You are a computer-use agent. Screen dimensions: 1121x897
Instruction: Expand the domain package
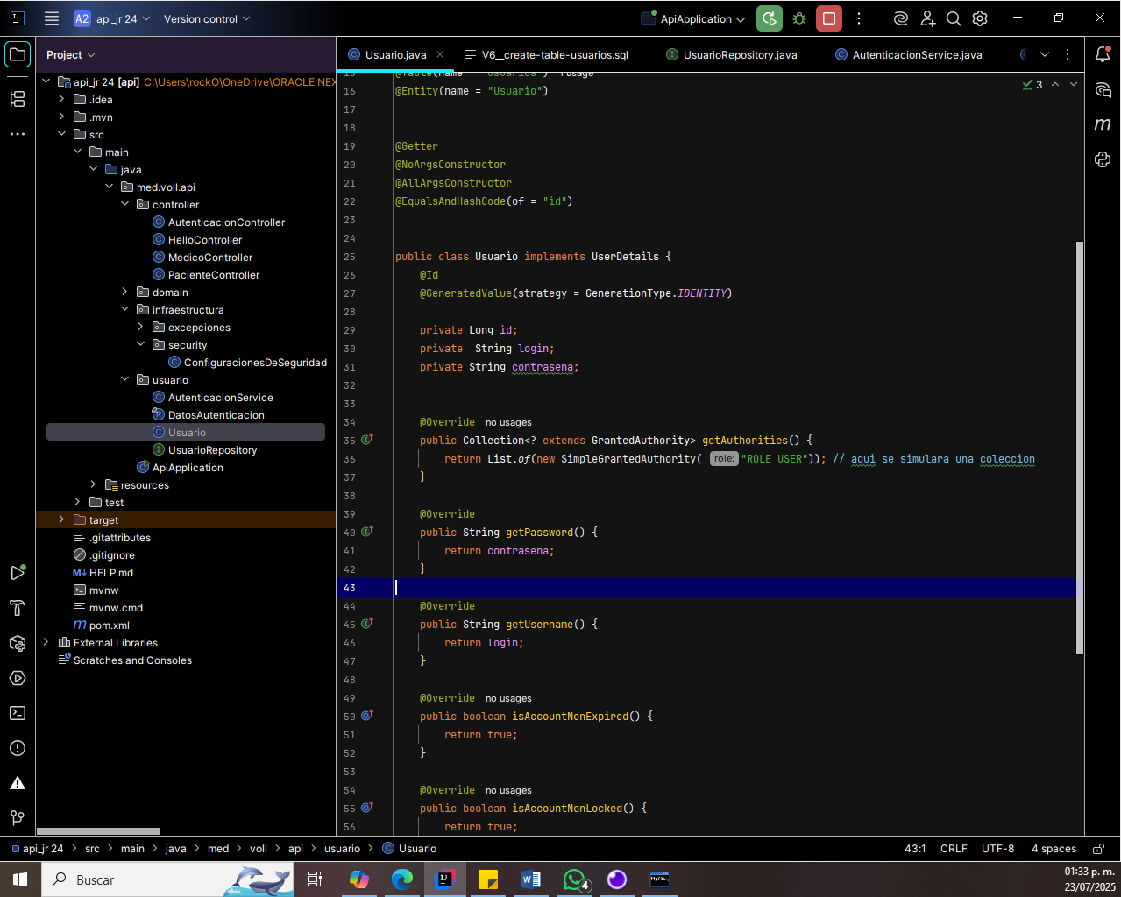pos(125,292)
